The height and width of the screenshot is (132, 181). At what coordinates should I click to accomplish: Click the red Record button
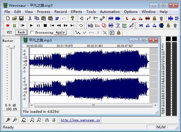(8, 26)
